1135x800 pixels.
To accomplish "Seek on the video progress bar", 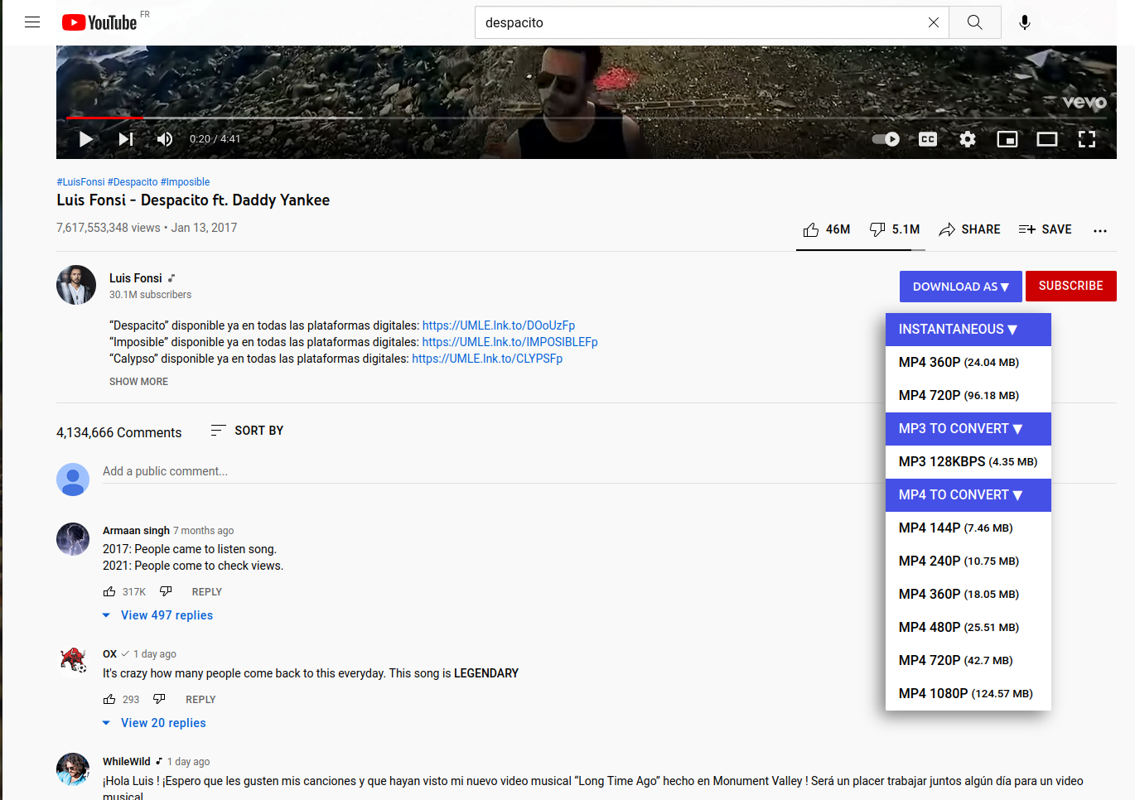I will coord(587,118).
